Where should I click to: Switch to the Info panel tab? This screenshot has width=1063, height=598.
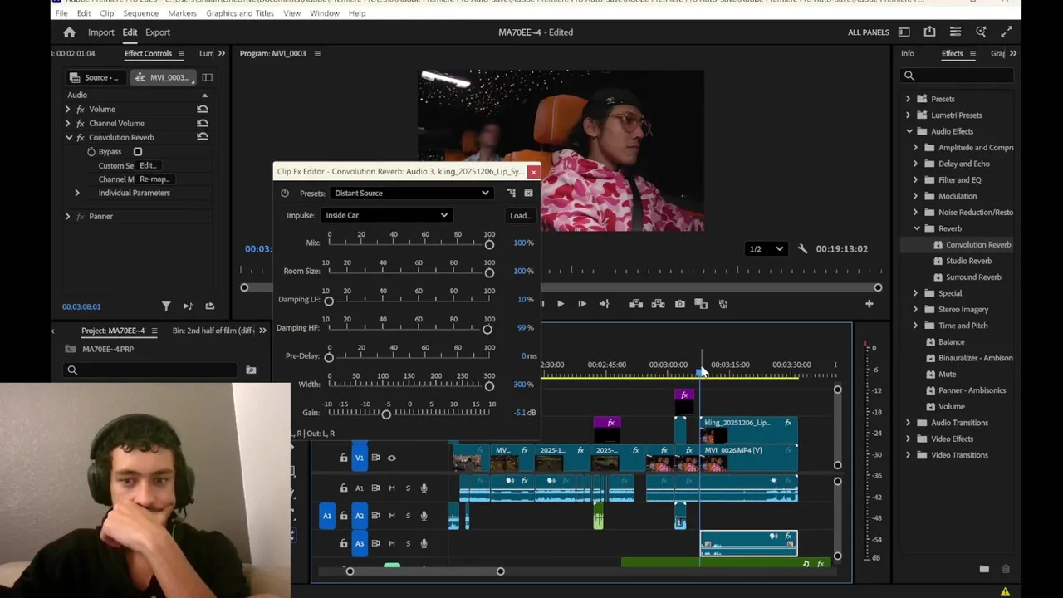[908, 53]
